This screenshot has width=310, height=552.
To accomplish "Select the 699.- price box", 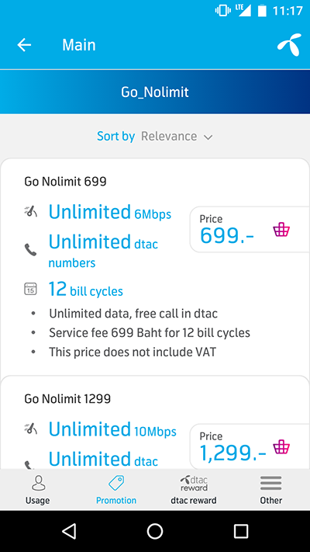I will [250, 230].
